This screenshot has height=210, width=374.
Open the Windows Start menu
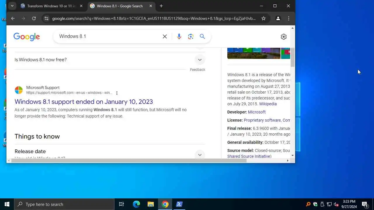tap(7, 204)
